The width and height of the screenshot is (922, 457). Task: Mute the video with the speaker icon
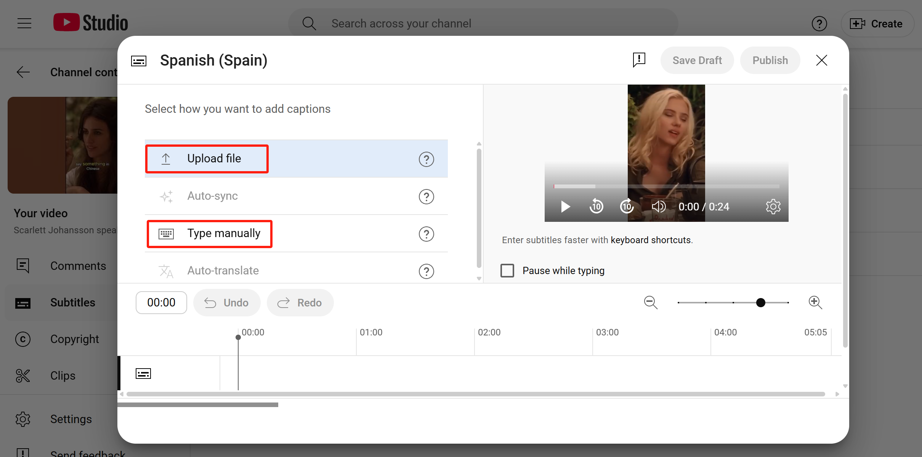tap(659, 207)
